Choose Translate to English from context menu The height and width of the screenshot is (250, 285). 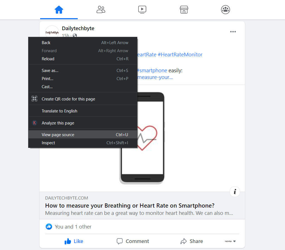point(60,111)
